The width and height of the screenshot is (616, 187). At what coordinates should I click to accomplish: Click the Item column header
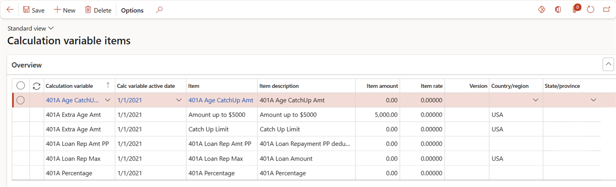(x=222, y=86)
